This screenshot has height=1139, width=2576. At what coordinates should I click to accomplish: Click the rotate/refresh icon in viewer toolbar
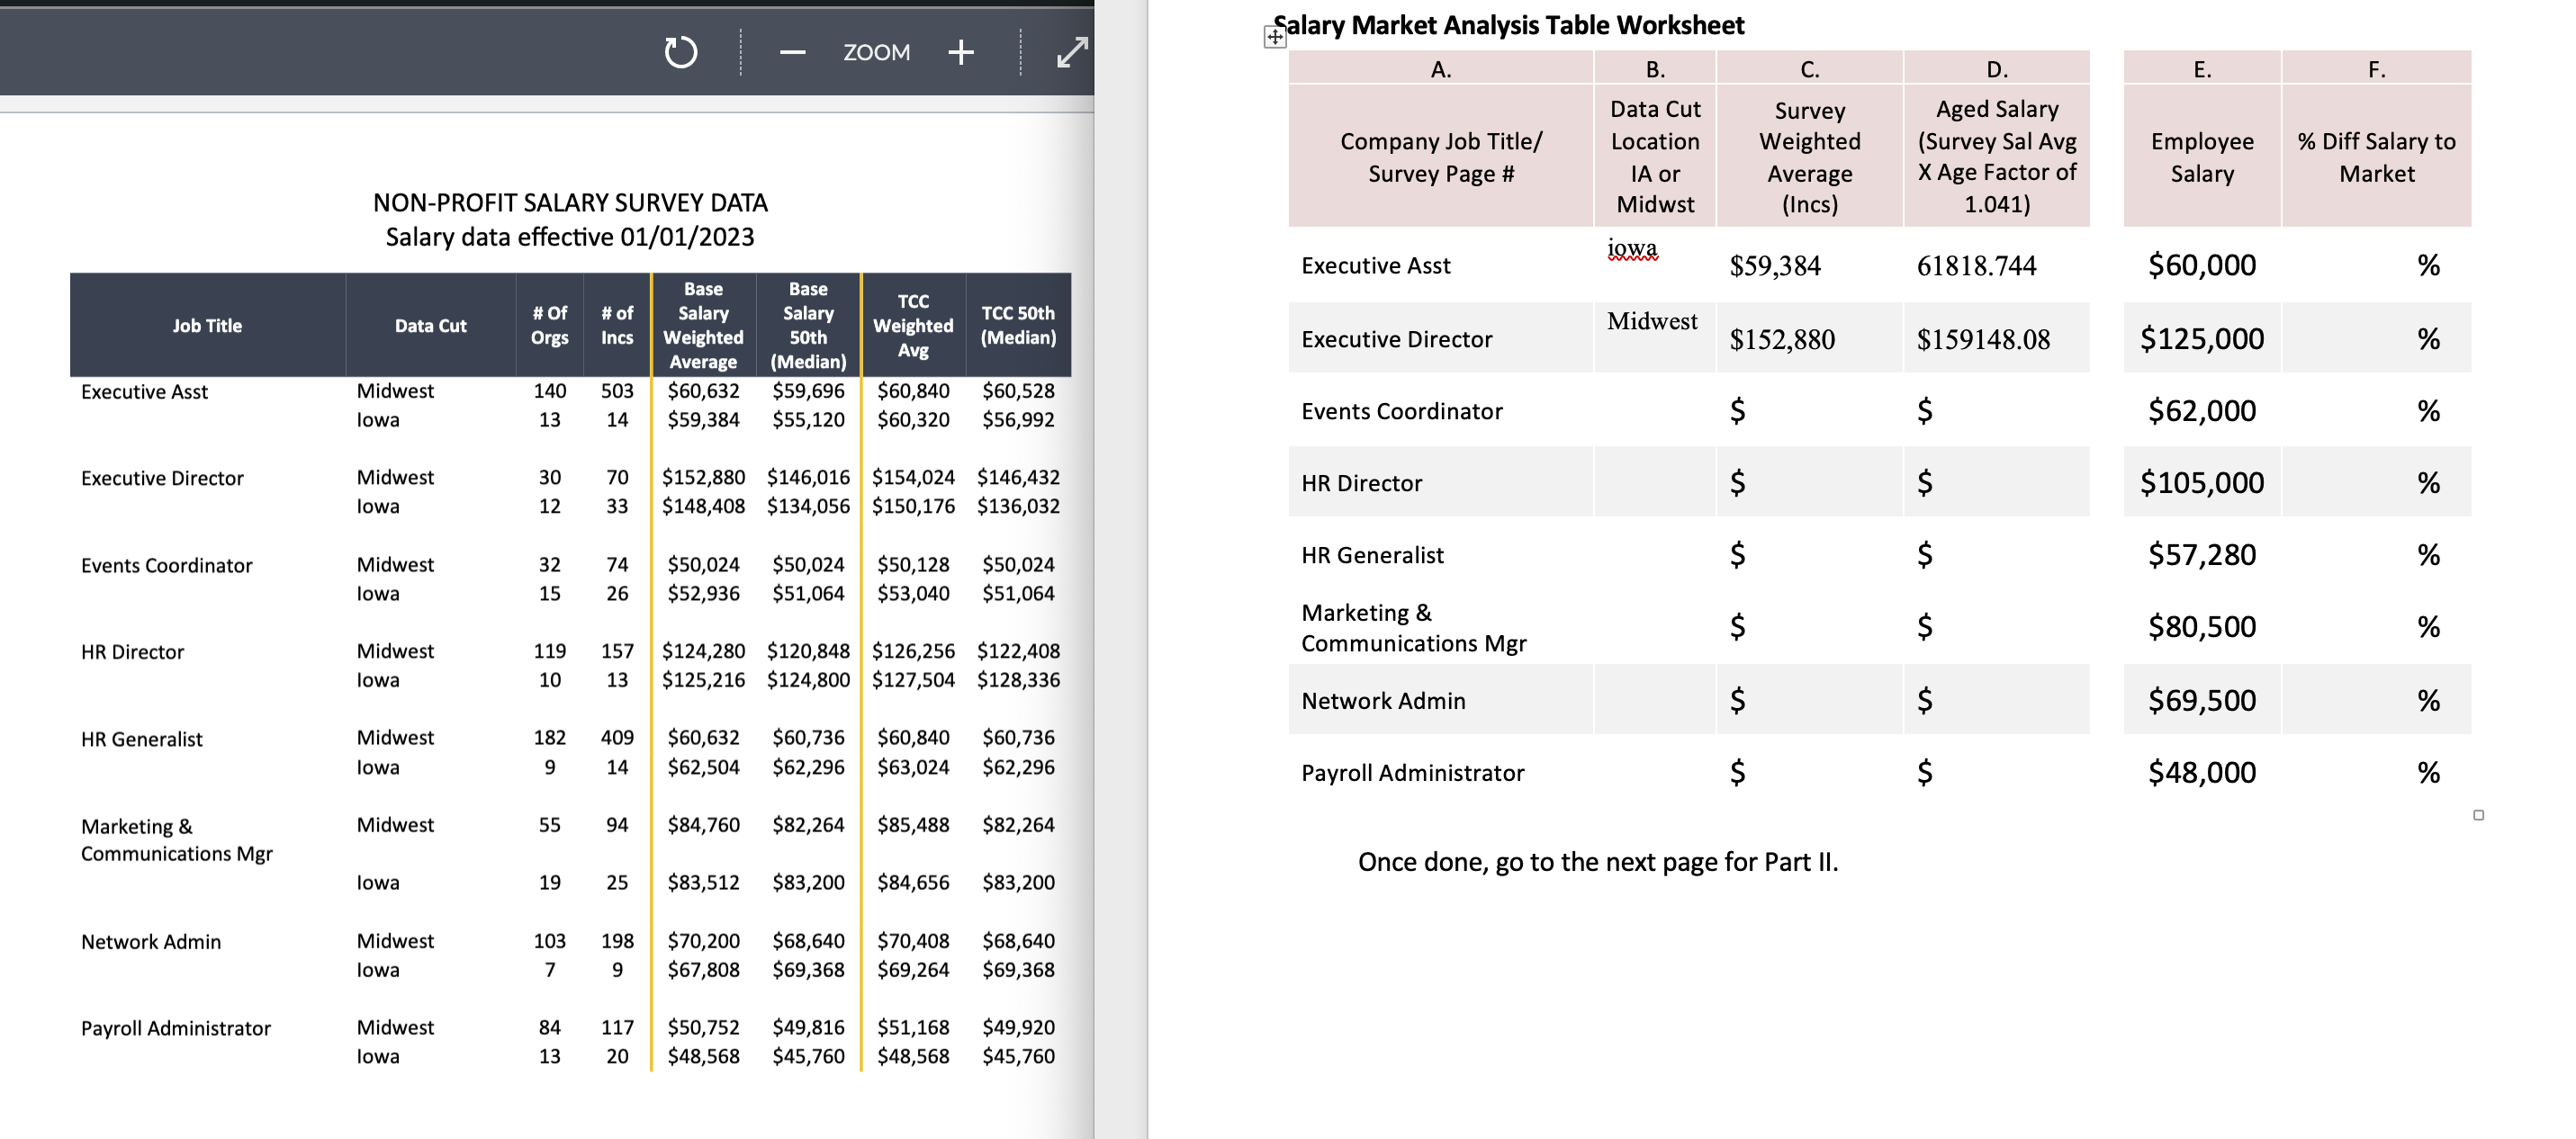[x=680, y=52]
